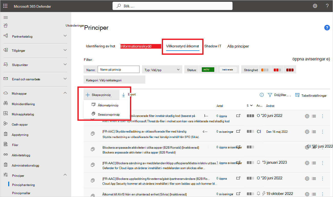Click the Aktivitetslogg glasses icon

coord(6,155)
